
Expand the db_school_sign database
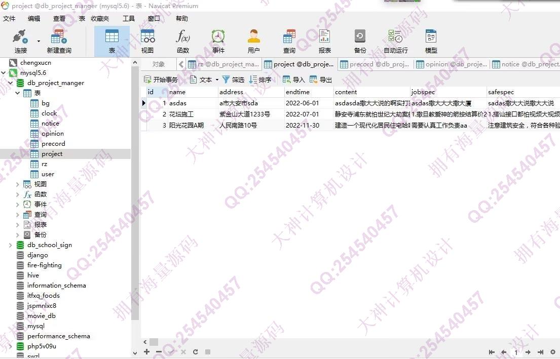(x=11, y=245)
